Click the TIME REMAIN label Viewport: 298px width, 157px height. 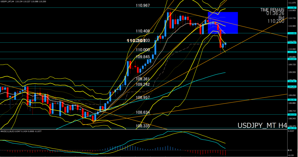[x=272, y=10]
